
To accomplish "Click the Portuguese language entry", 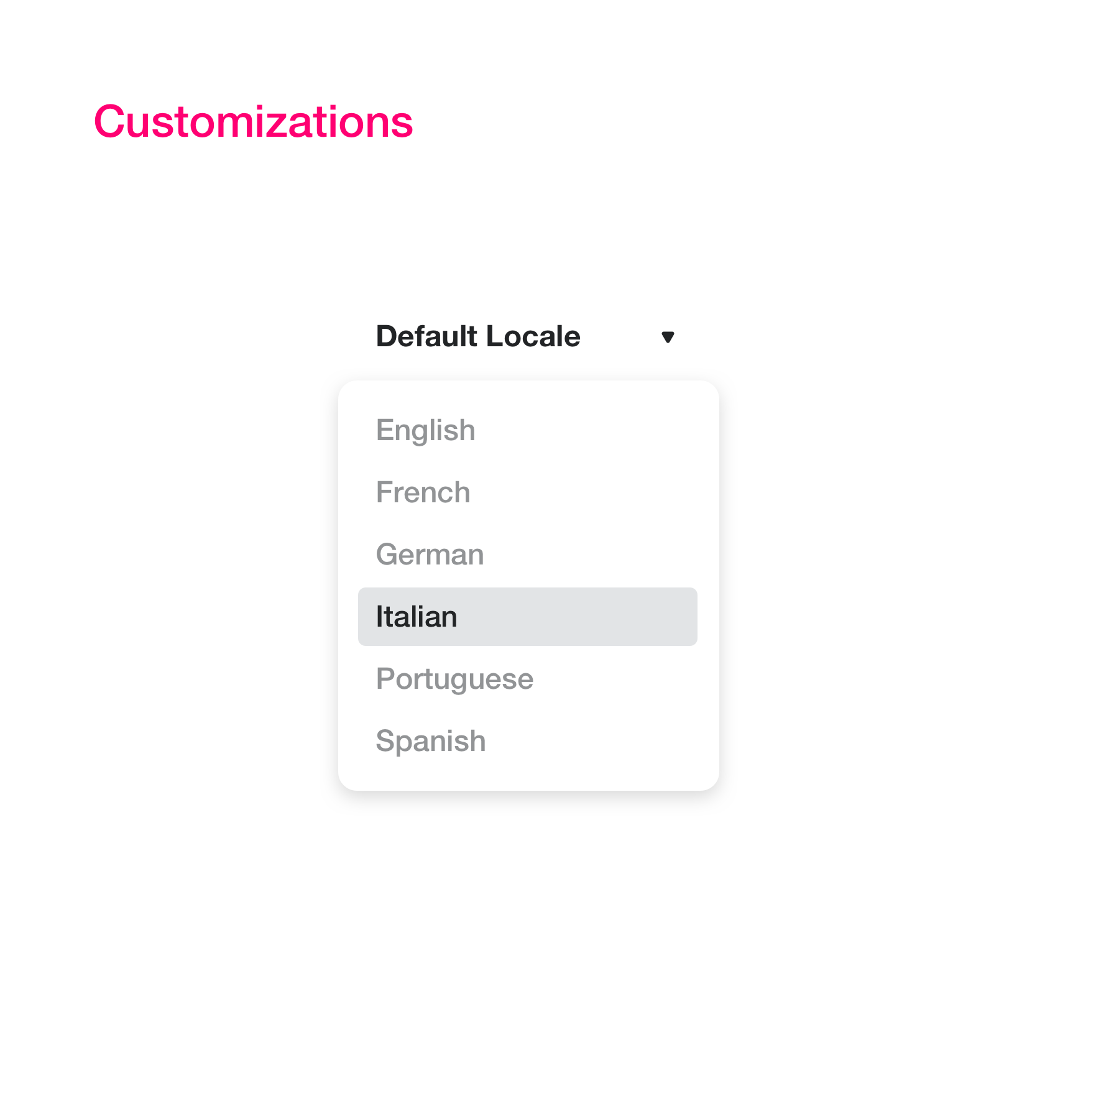I will click(x=527, y=679).
